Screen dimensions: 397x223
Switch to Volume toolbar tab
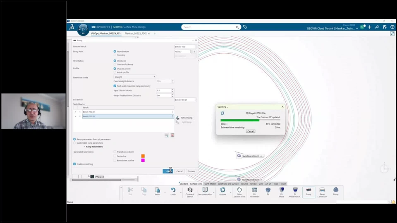tap(244, 184)
